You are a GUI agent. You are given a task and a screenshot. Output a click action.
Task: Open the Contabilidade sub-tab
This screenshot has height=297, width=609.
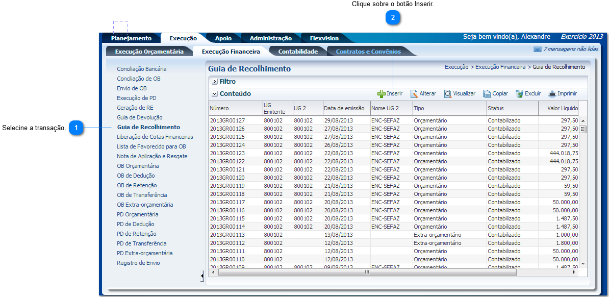click(x=298, y=52)
